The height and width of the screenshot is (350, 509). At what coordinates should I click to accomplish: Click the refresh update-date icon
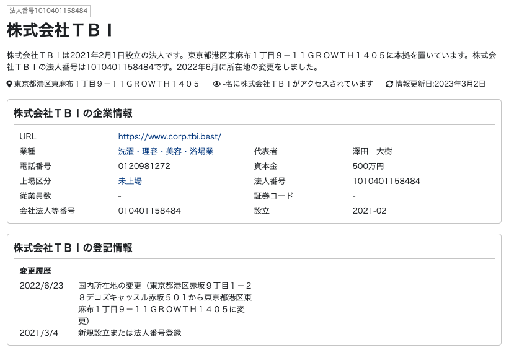389,84
